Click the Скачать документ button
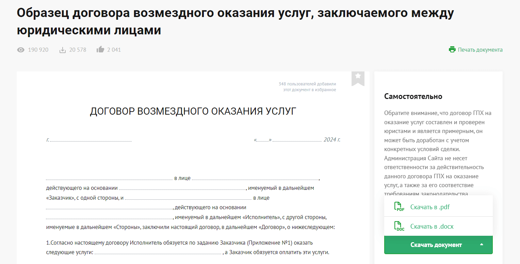The width and height of the screenshot is (520, 264). pos(438,245)
